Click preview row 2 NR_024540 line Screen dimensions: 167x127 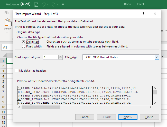point(79,92)
